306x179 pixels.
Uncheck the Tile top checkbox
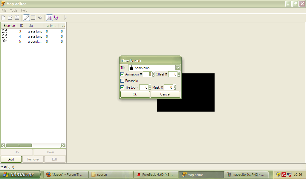click(123, 87)
